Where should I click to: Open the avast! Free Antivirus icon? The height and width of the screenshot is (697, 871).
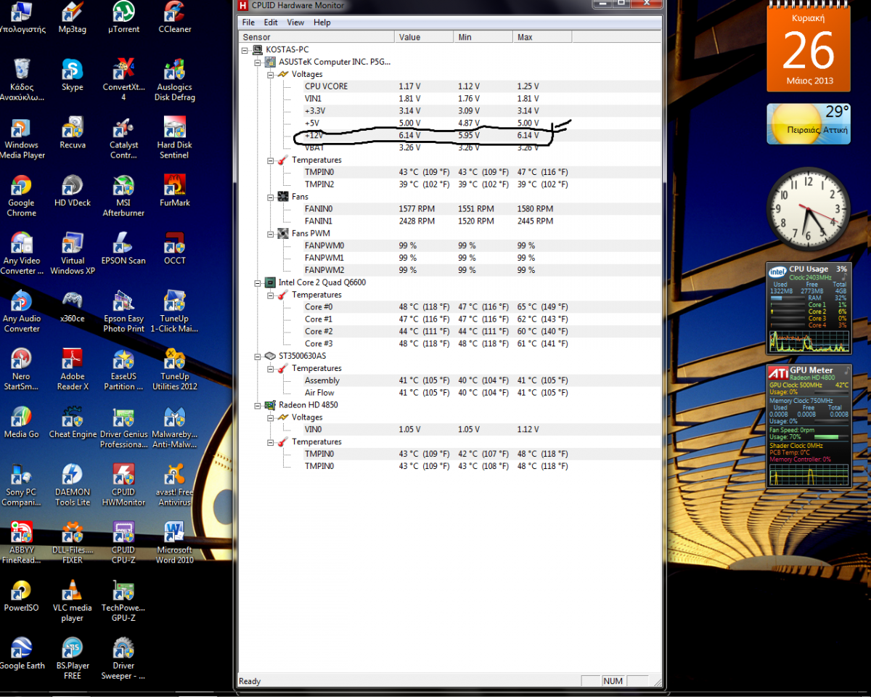(174, 484)
